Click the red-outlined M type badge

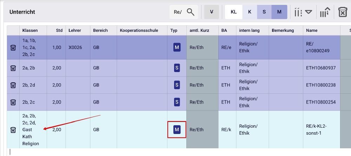click(x=177, y=130)
